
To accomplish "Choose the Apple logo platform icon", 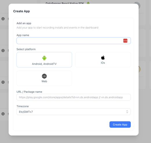I will tap(103, 58).
